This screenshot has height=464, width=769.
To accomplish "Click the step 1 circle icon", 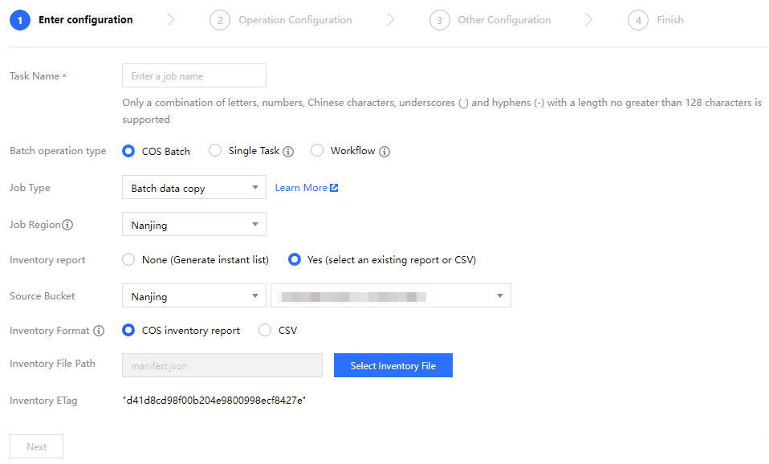I will [x=20, y=20].
